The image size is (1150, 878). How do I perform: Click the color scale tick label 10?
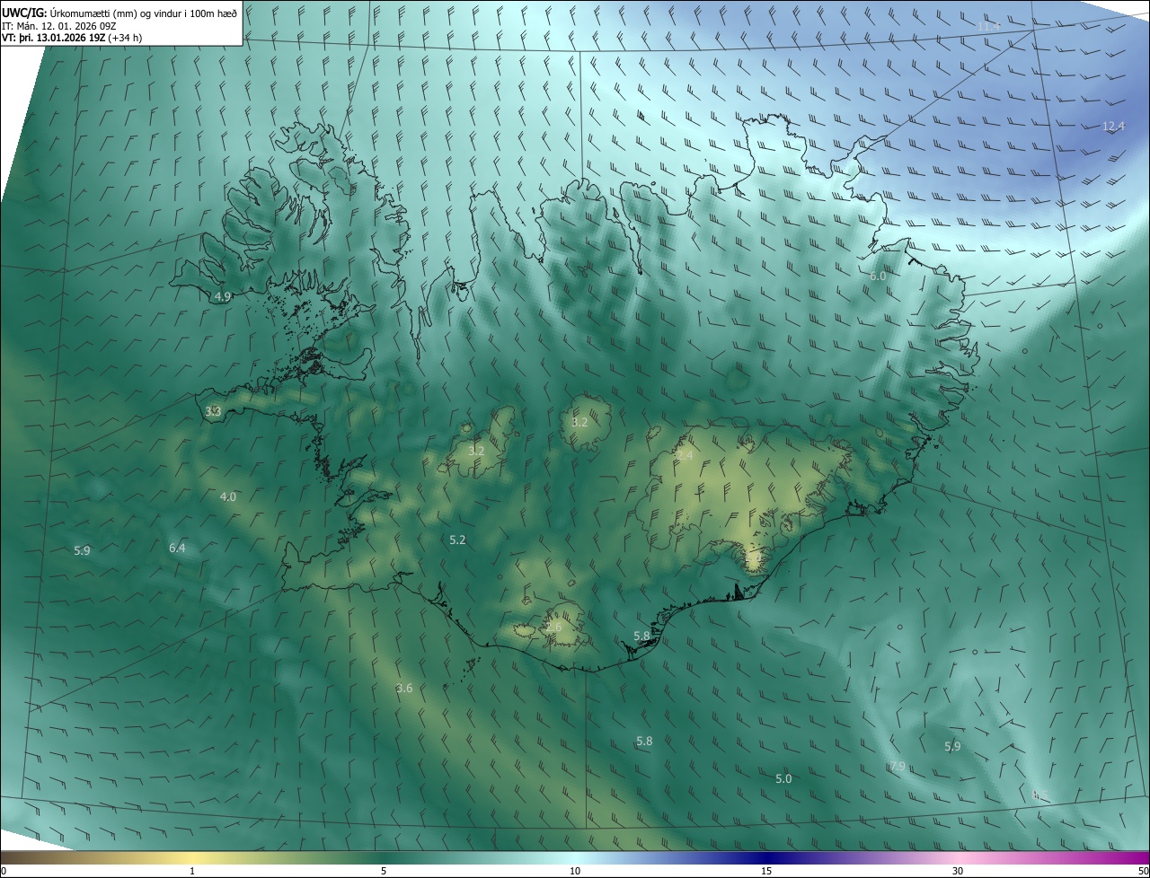click(575, 871)
